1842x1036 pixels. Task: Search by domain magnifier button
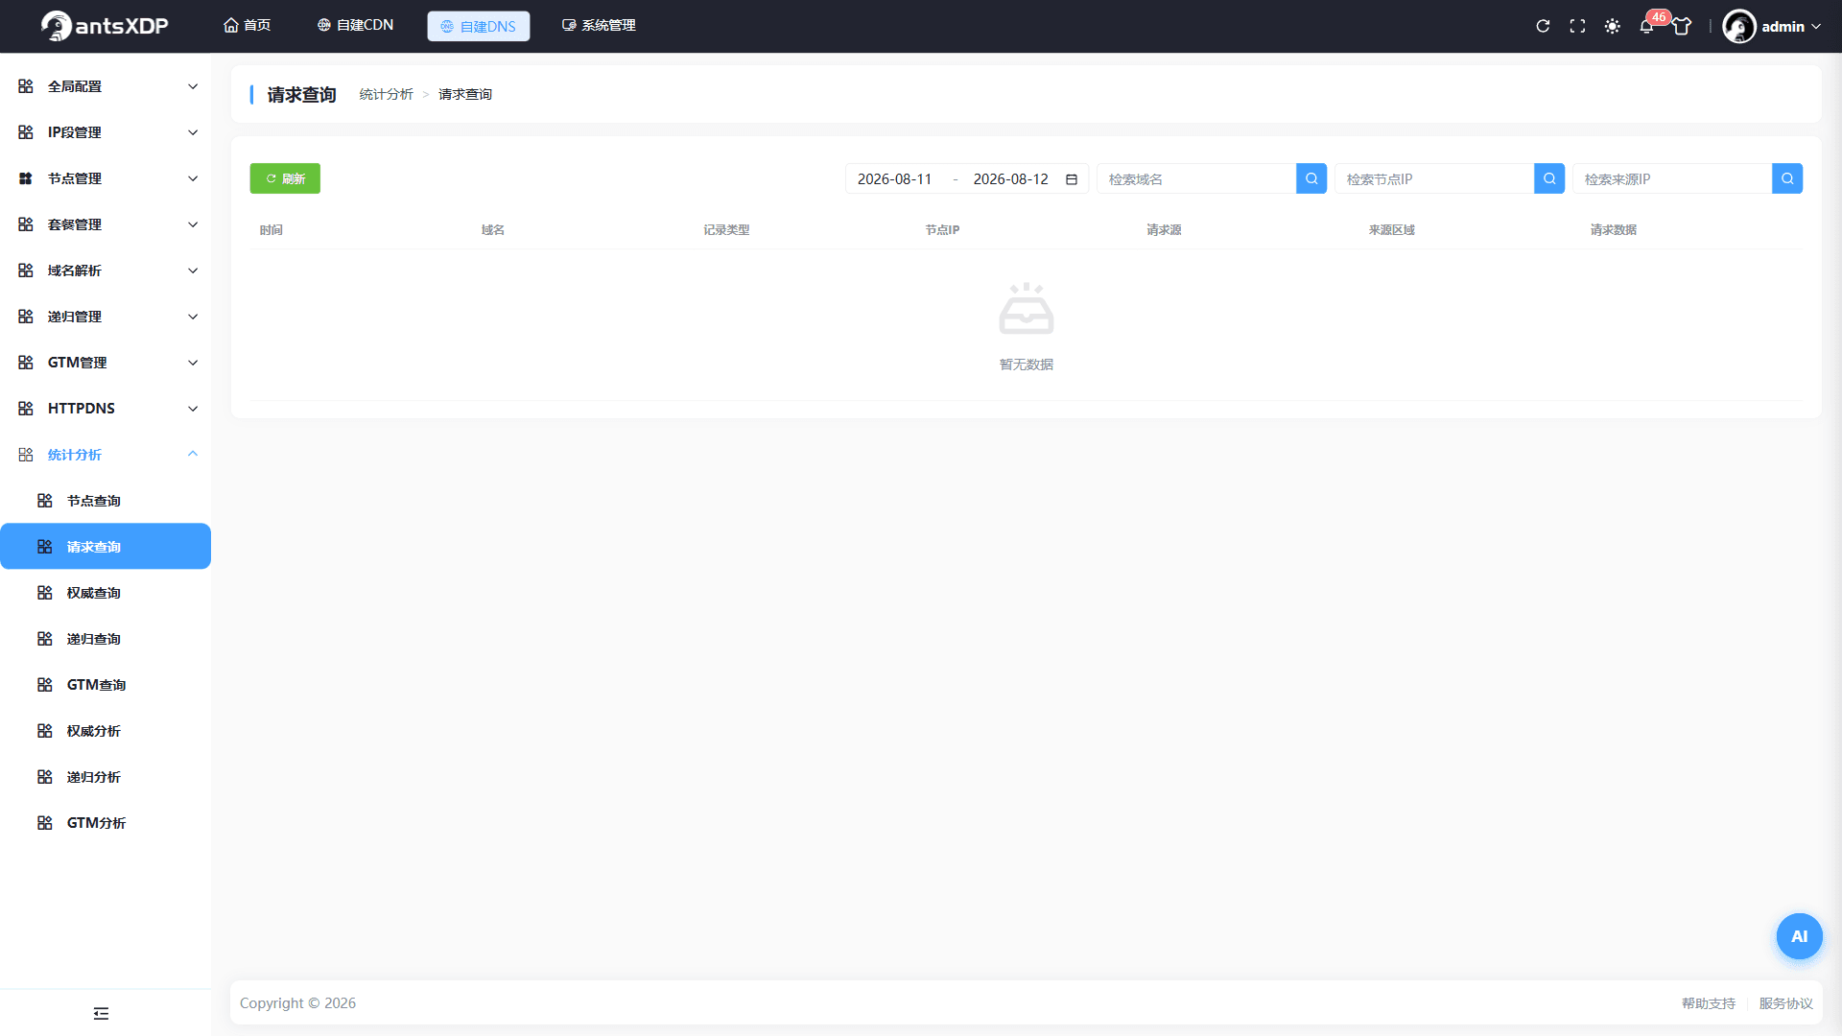(x=1311, y=178)
